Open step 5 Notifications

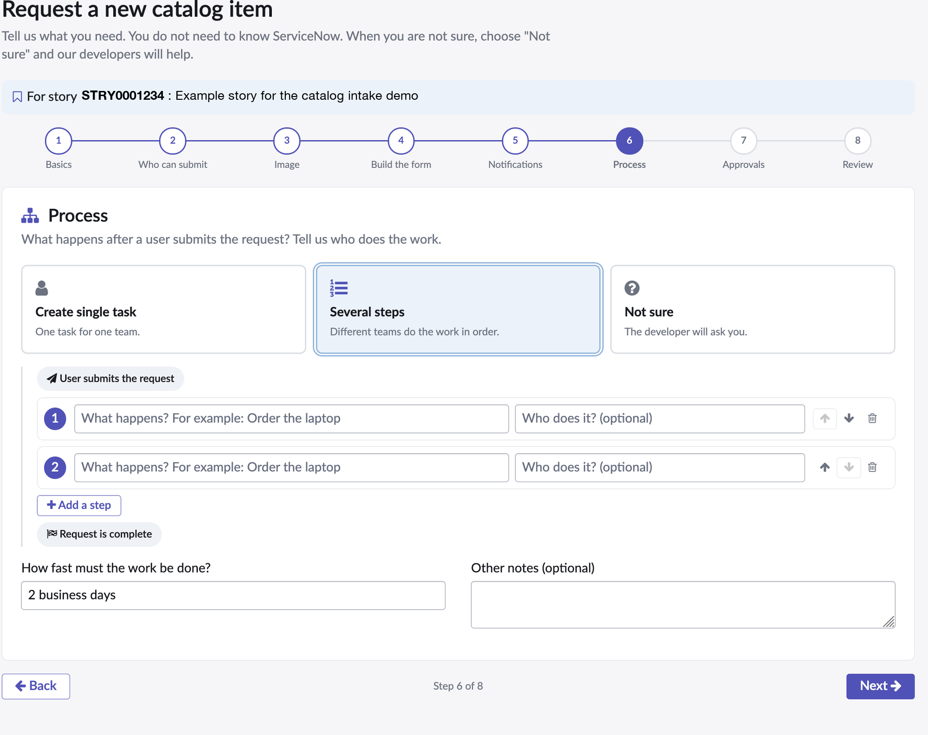(515, 141)
